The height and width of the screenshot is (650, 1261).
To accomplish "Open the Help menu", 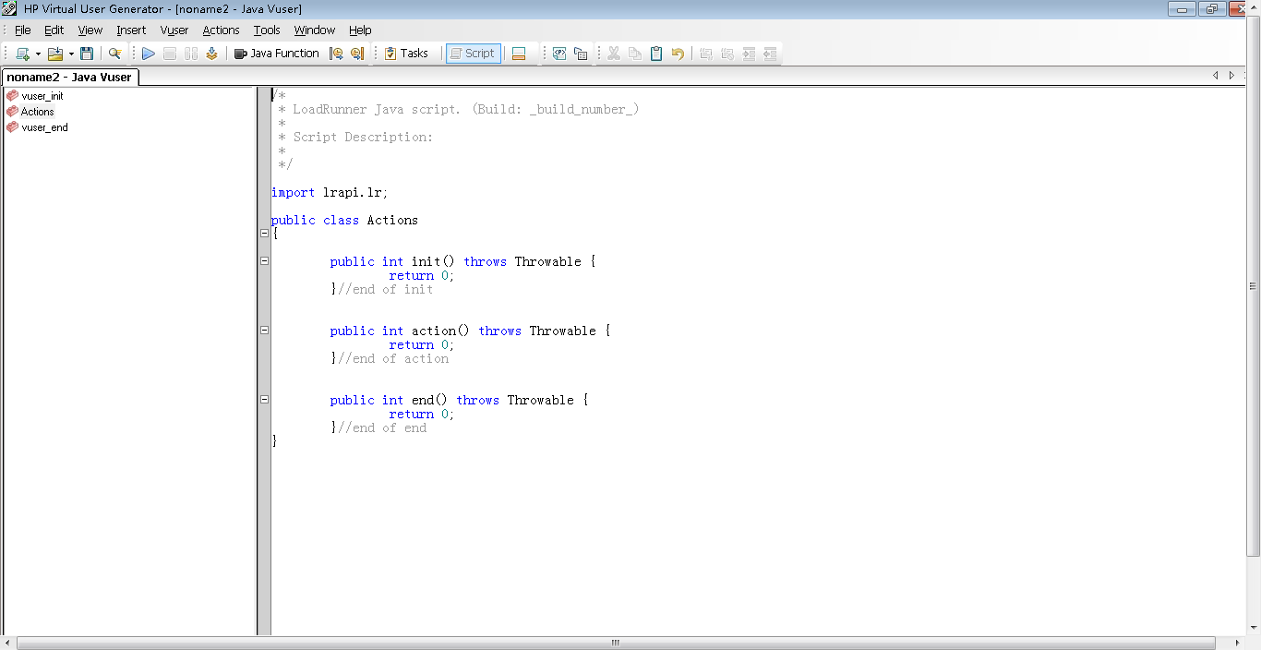I will pyautogui.click(x=360, y=30).
